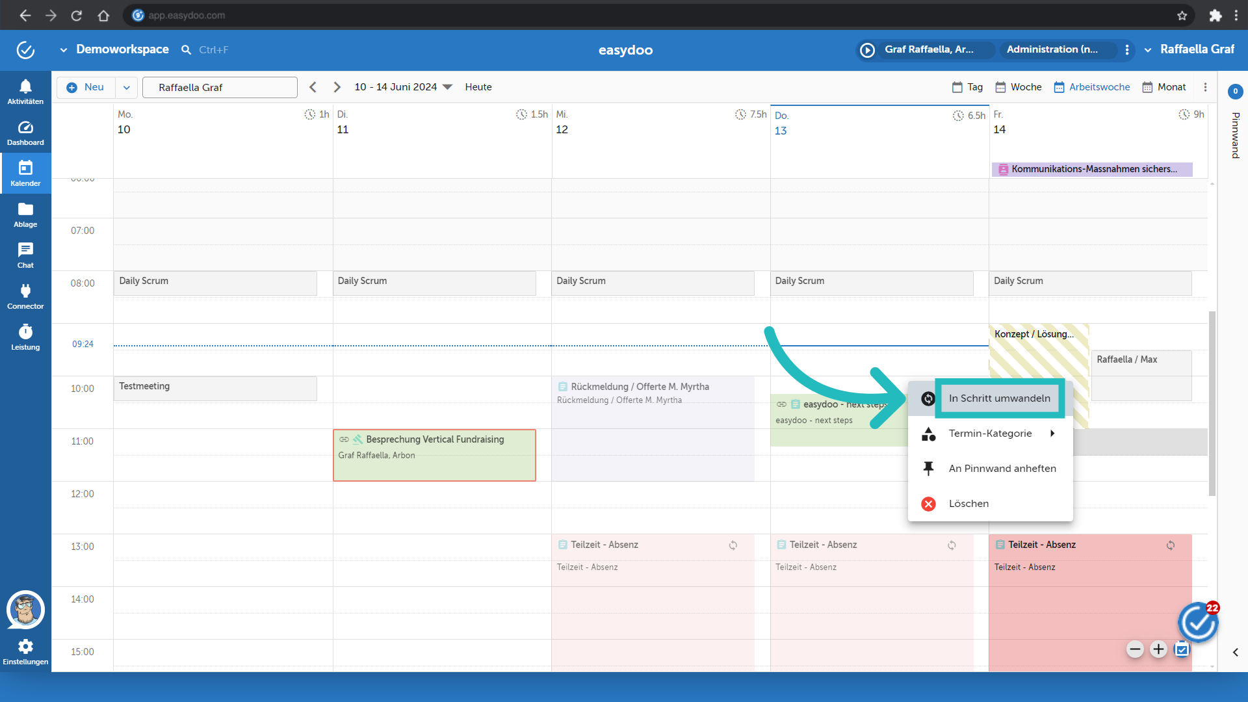This screenshot has height=702, width=1248.
Task: Click the easydoo checkmark logo
Action: point(25,50)
